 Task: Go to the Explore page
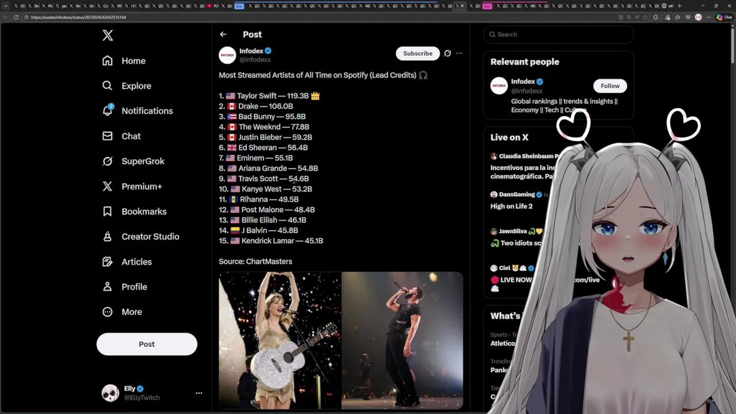(126, 86)
